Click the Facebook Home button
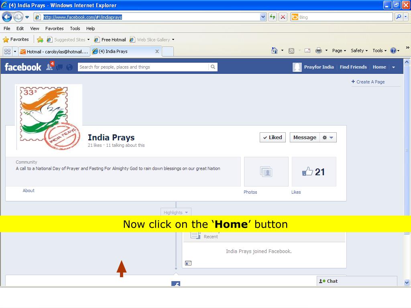 pyautogui.click(x=379, y=67)
